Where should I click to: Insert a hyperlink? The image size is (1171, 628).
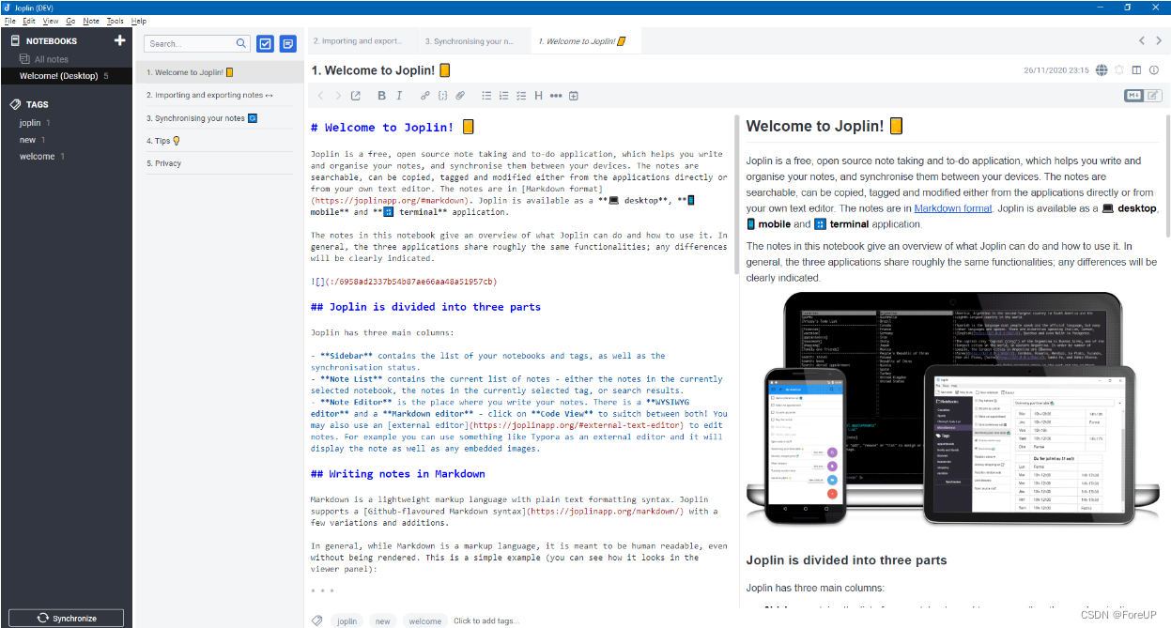pos(425,96)
